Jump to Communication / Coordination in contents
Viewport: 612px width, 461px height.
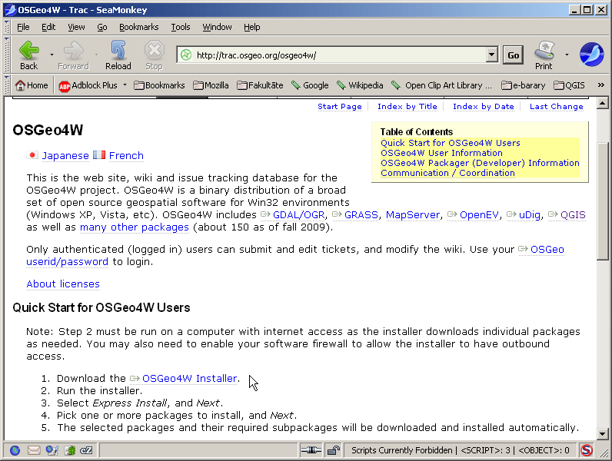pos(447,173)
